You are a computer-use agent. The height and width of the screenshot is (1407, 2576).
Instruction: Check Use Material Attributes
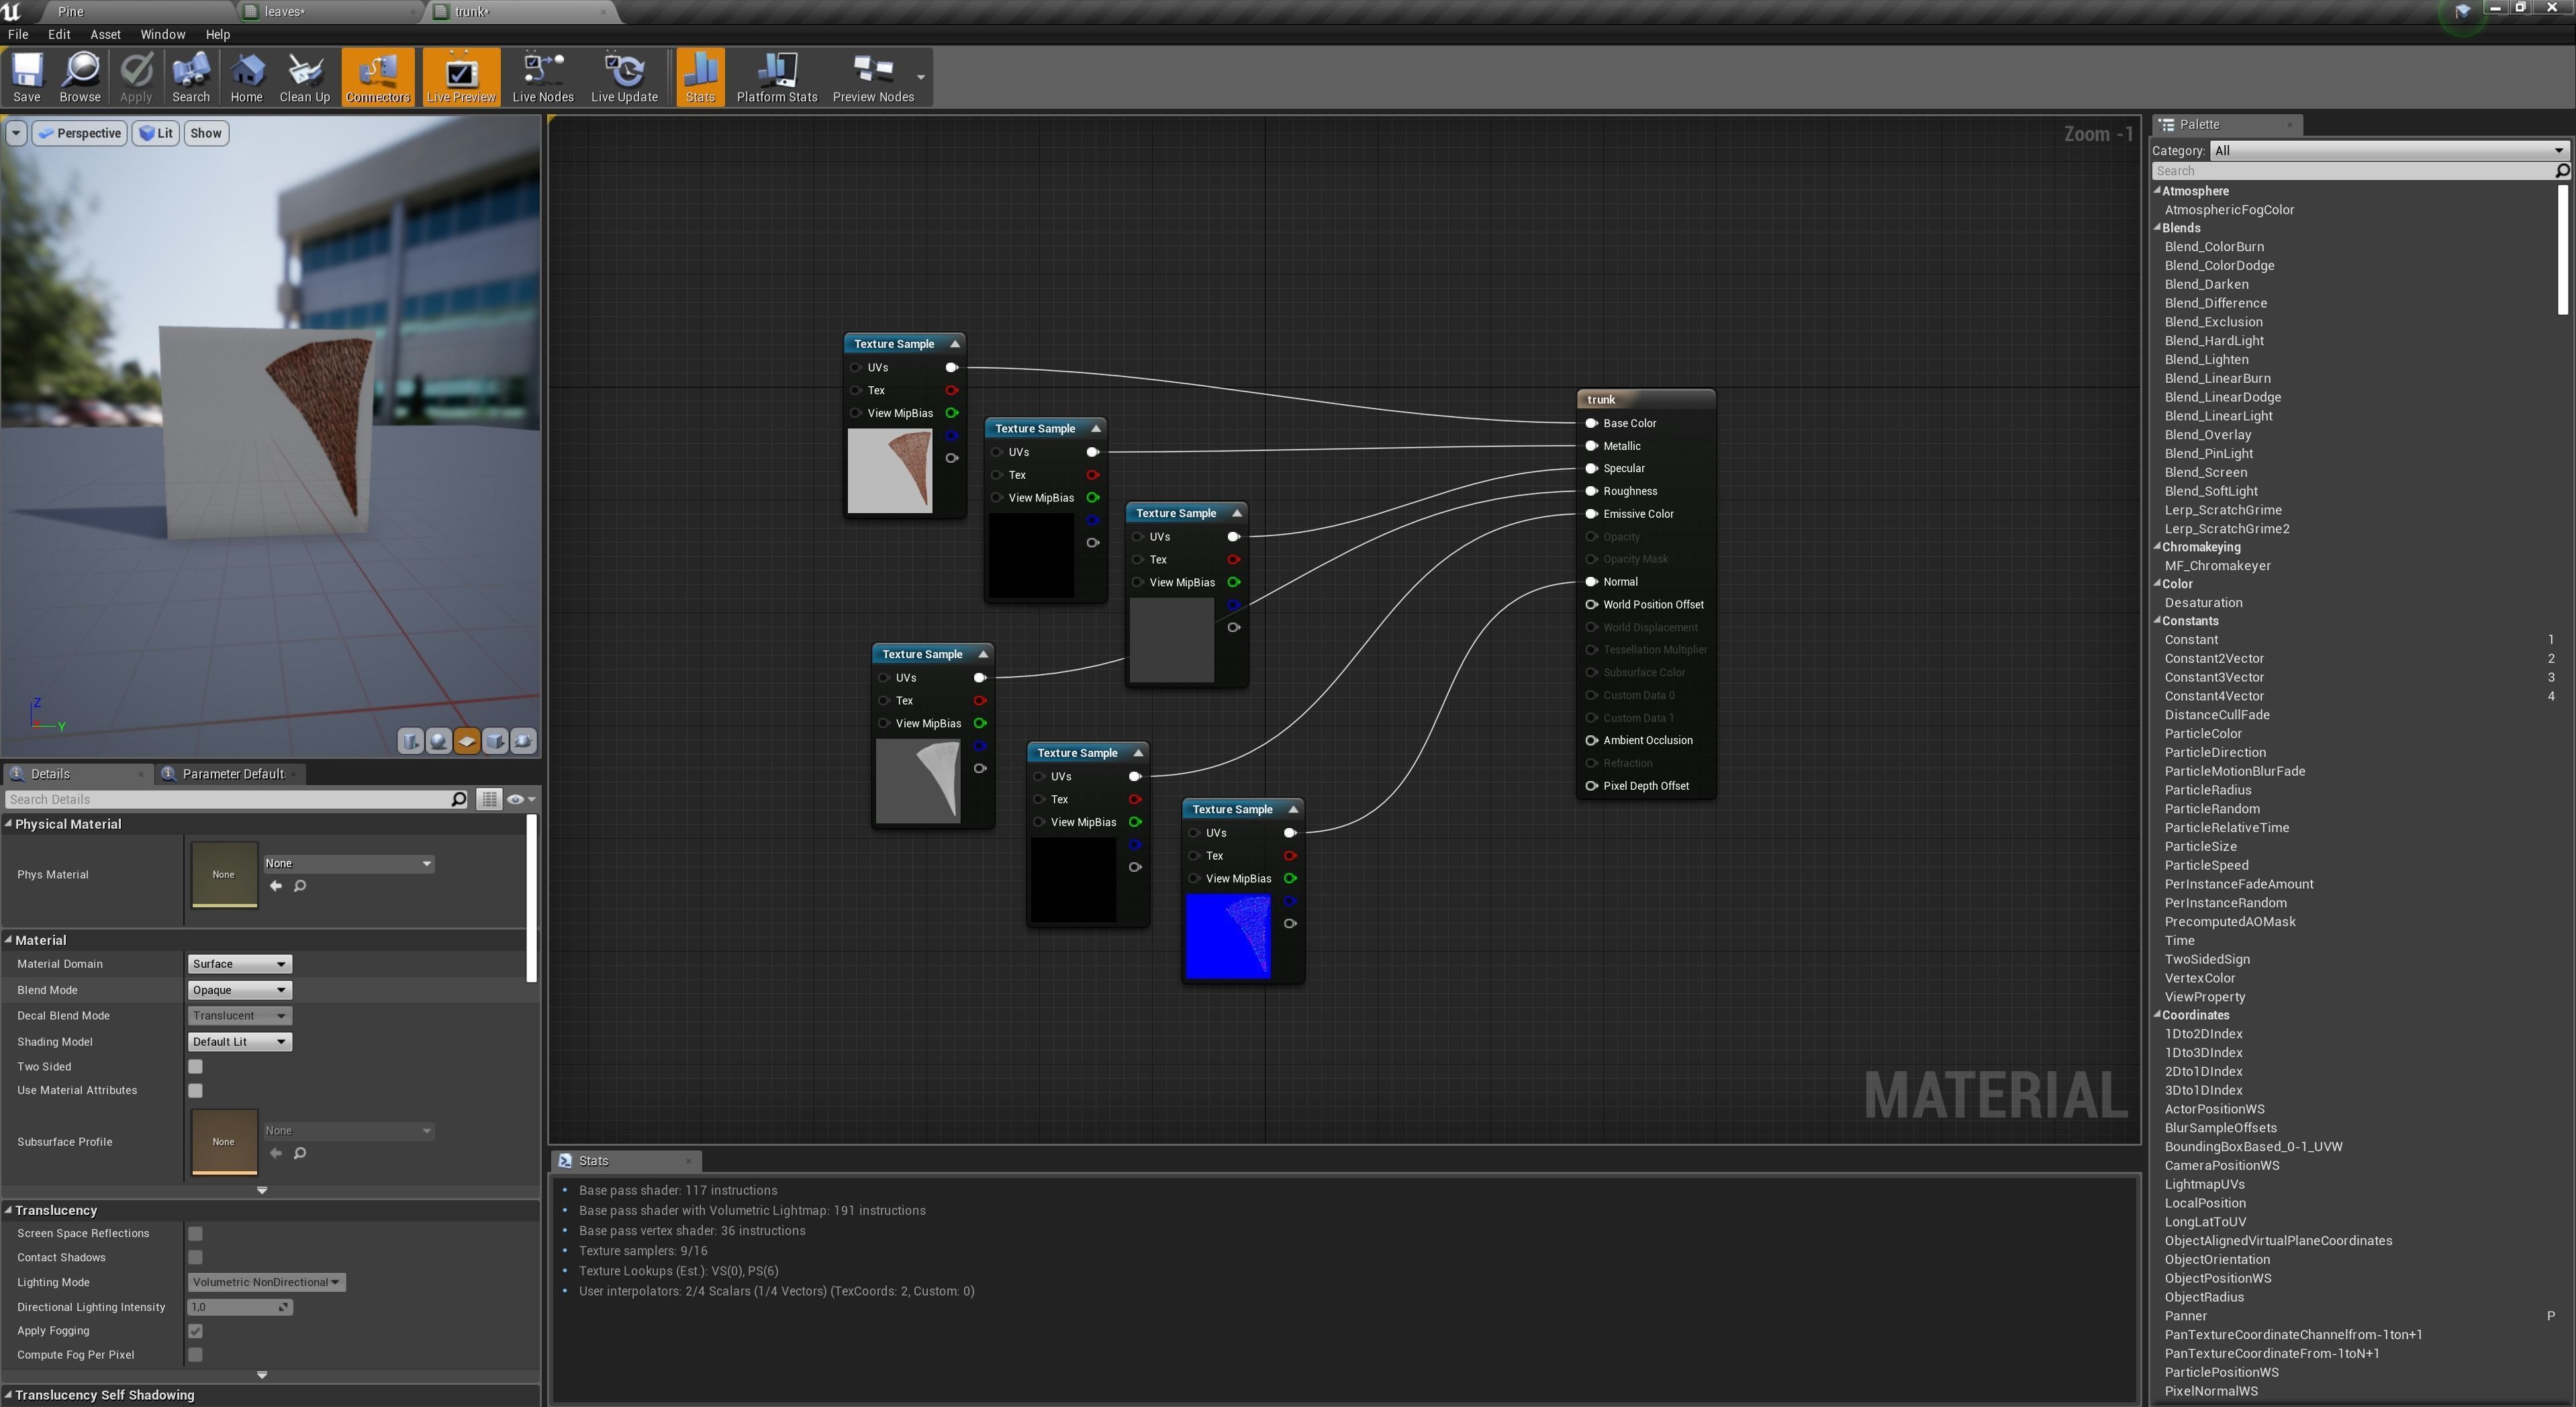click(196, 1091)
